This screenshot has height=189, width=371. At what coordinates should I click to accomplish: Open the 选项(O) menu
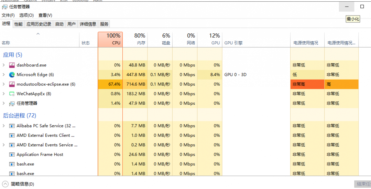coord(26,15)
